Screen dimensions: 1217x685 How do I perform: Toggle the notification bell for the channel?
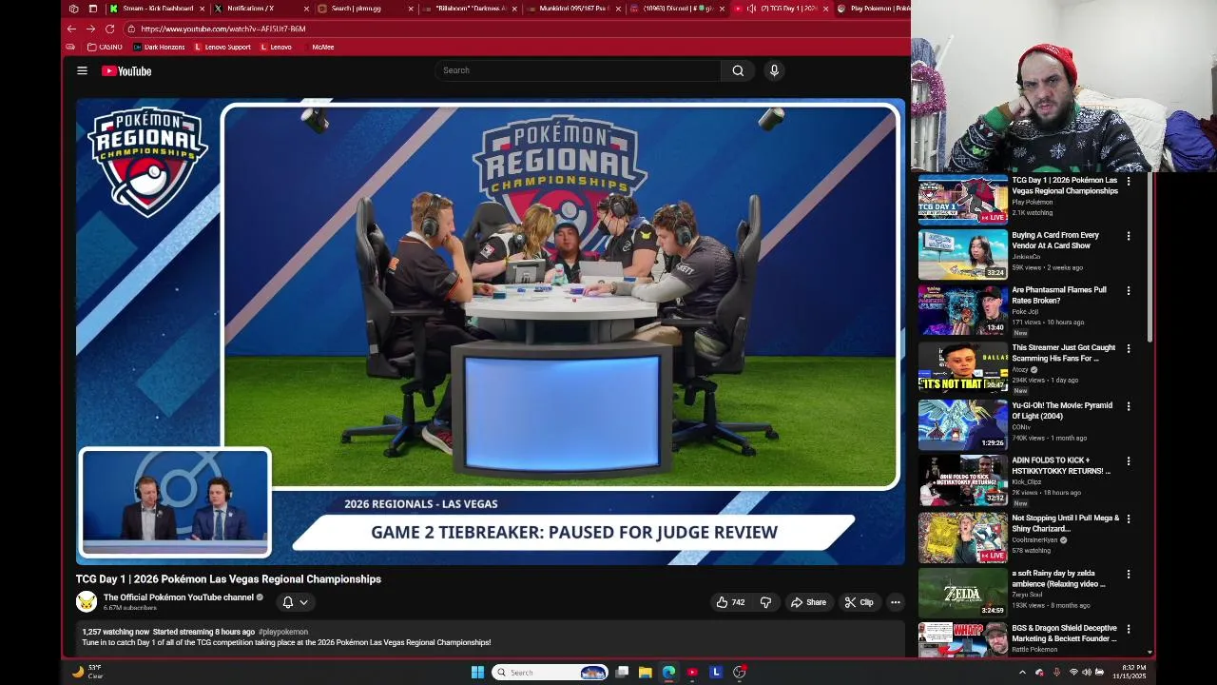288,602
